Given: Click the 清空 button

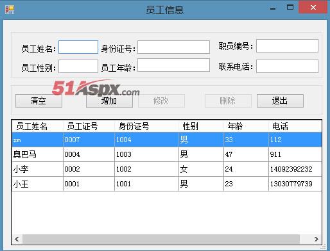Looking at the screenshot, I should coord(39,101).
